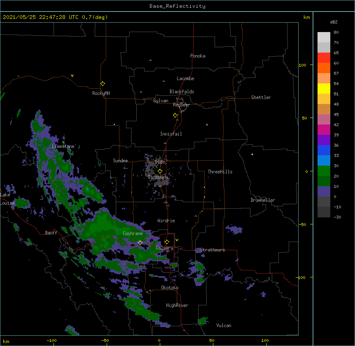Click the Sylvan label on the map
Viewport: 355px width, 346px height.
pos(161,101)
